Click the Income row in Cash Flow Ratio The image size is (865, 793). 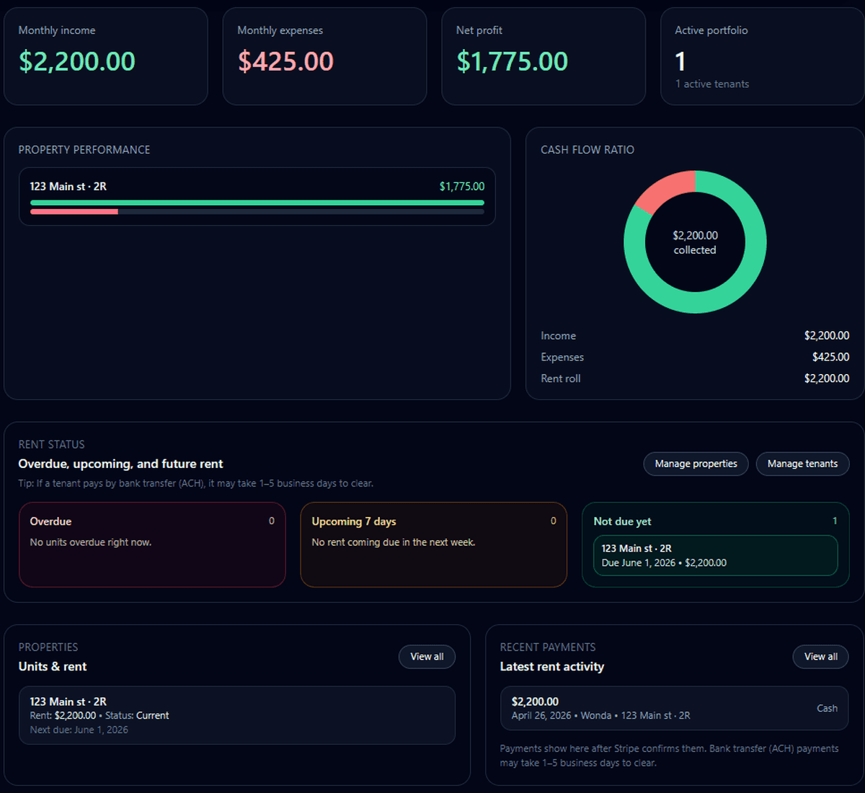(695, 336)
